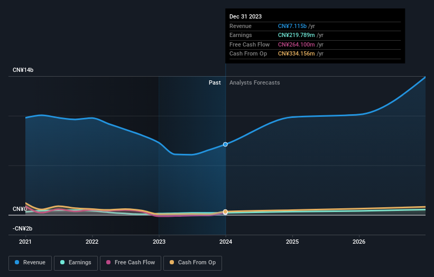Toggle the Revenue legend series
This screenshot has height=277, width=434.
coord(30,263)
